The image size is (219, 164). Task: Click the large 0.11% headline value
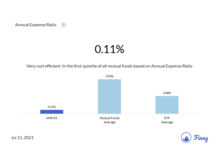coord(109,49)
